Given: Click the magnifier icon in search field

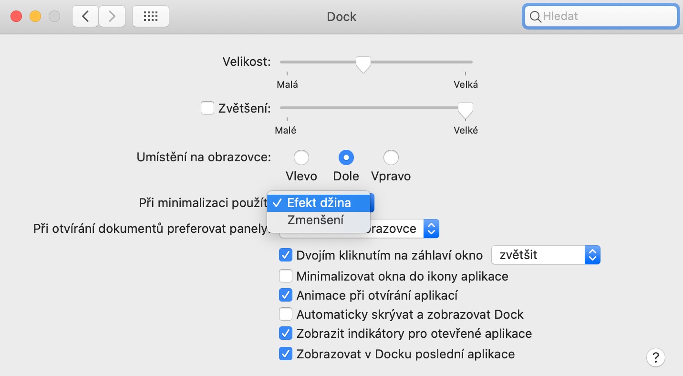Looking at the screenshot, I should [536, 17].
